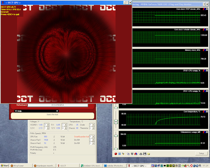Click the NVIDIA tray icon in system tray
This screenshot has height=168, width=210.
183,166
